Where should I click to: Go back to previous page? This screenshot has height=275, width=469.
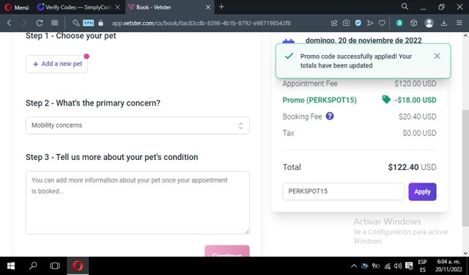click(9, 23)
